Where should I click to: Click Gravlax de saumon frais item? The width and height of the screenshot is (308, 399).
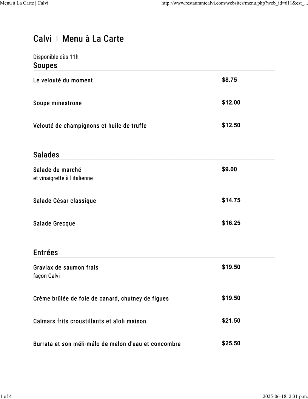66,268
